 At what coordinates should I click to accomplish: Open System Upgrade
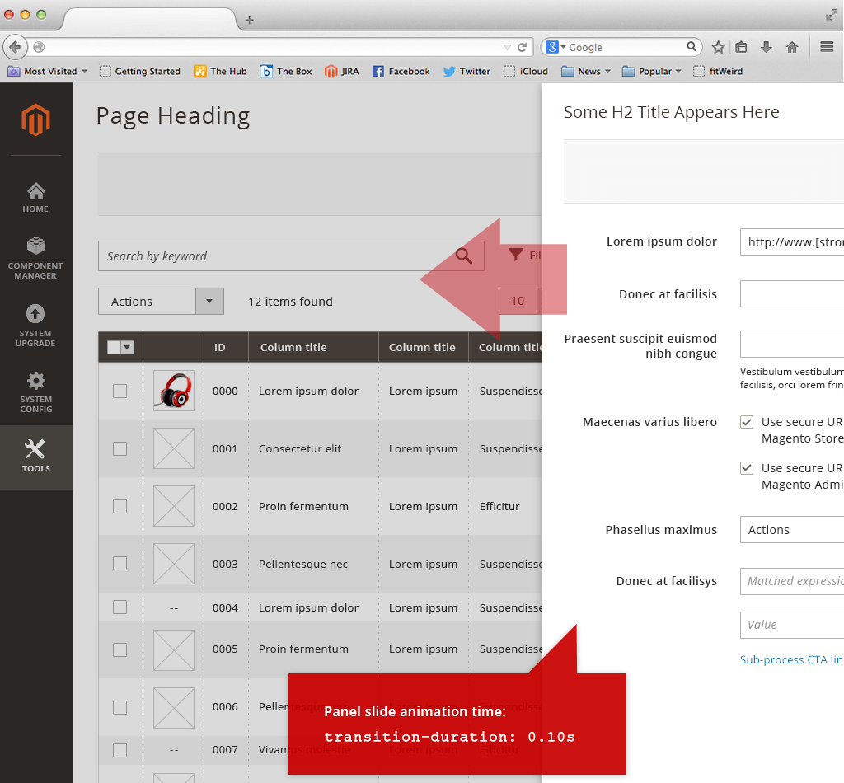tap(35, 325)
